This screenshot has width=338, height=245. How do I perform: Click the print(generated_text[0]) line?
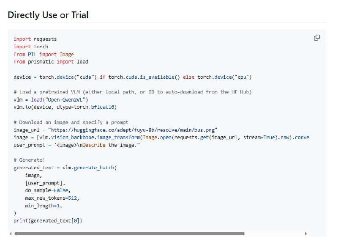[48, 220]
